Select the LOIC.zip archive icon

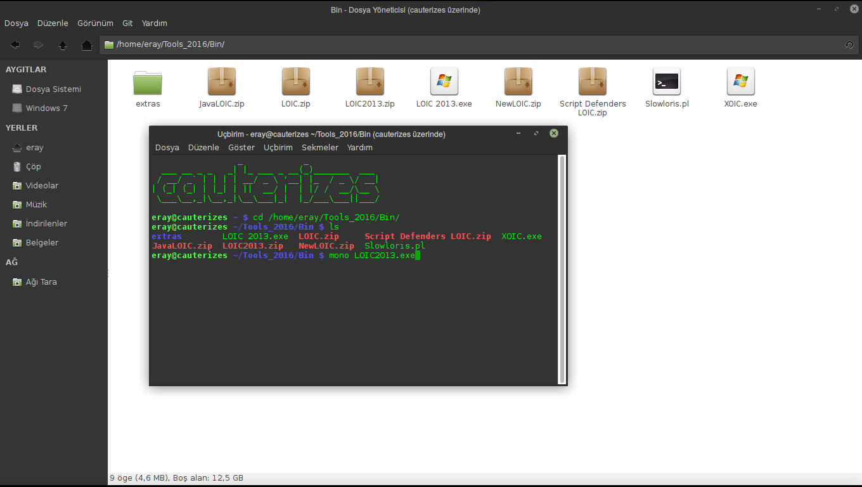click(x=296, y=82)
